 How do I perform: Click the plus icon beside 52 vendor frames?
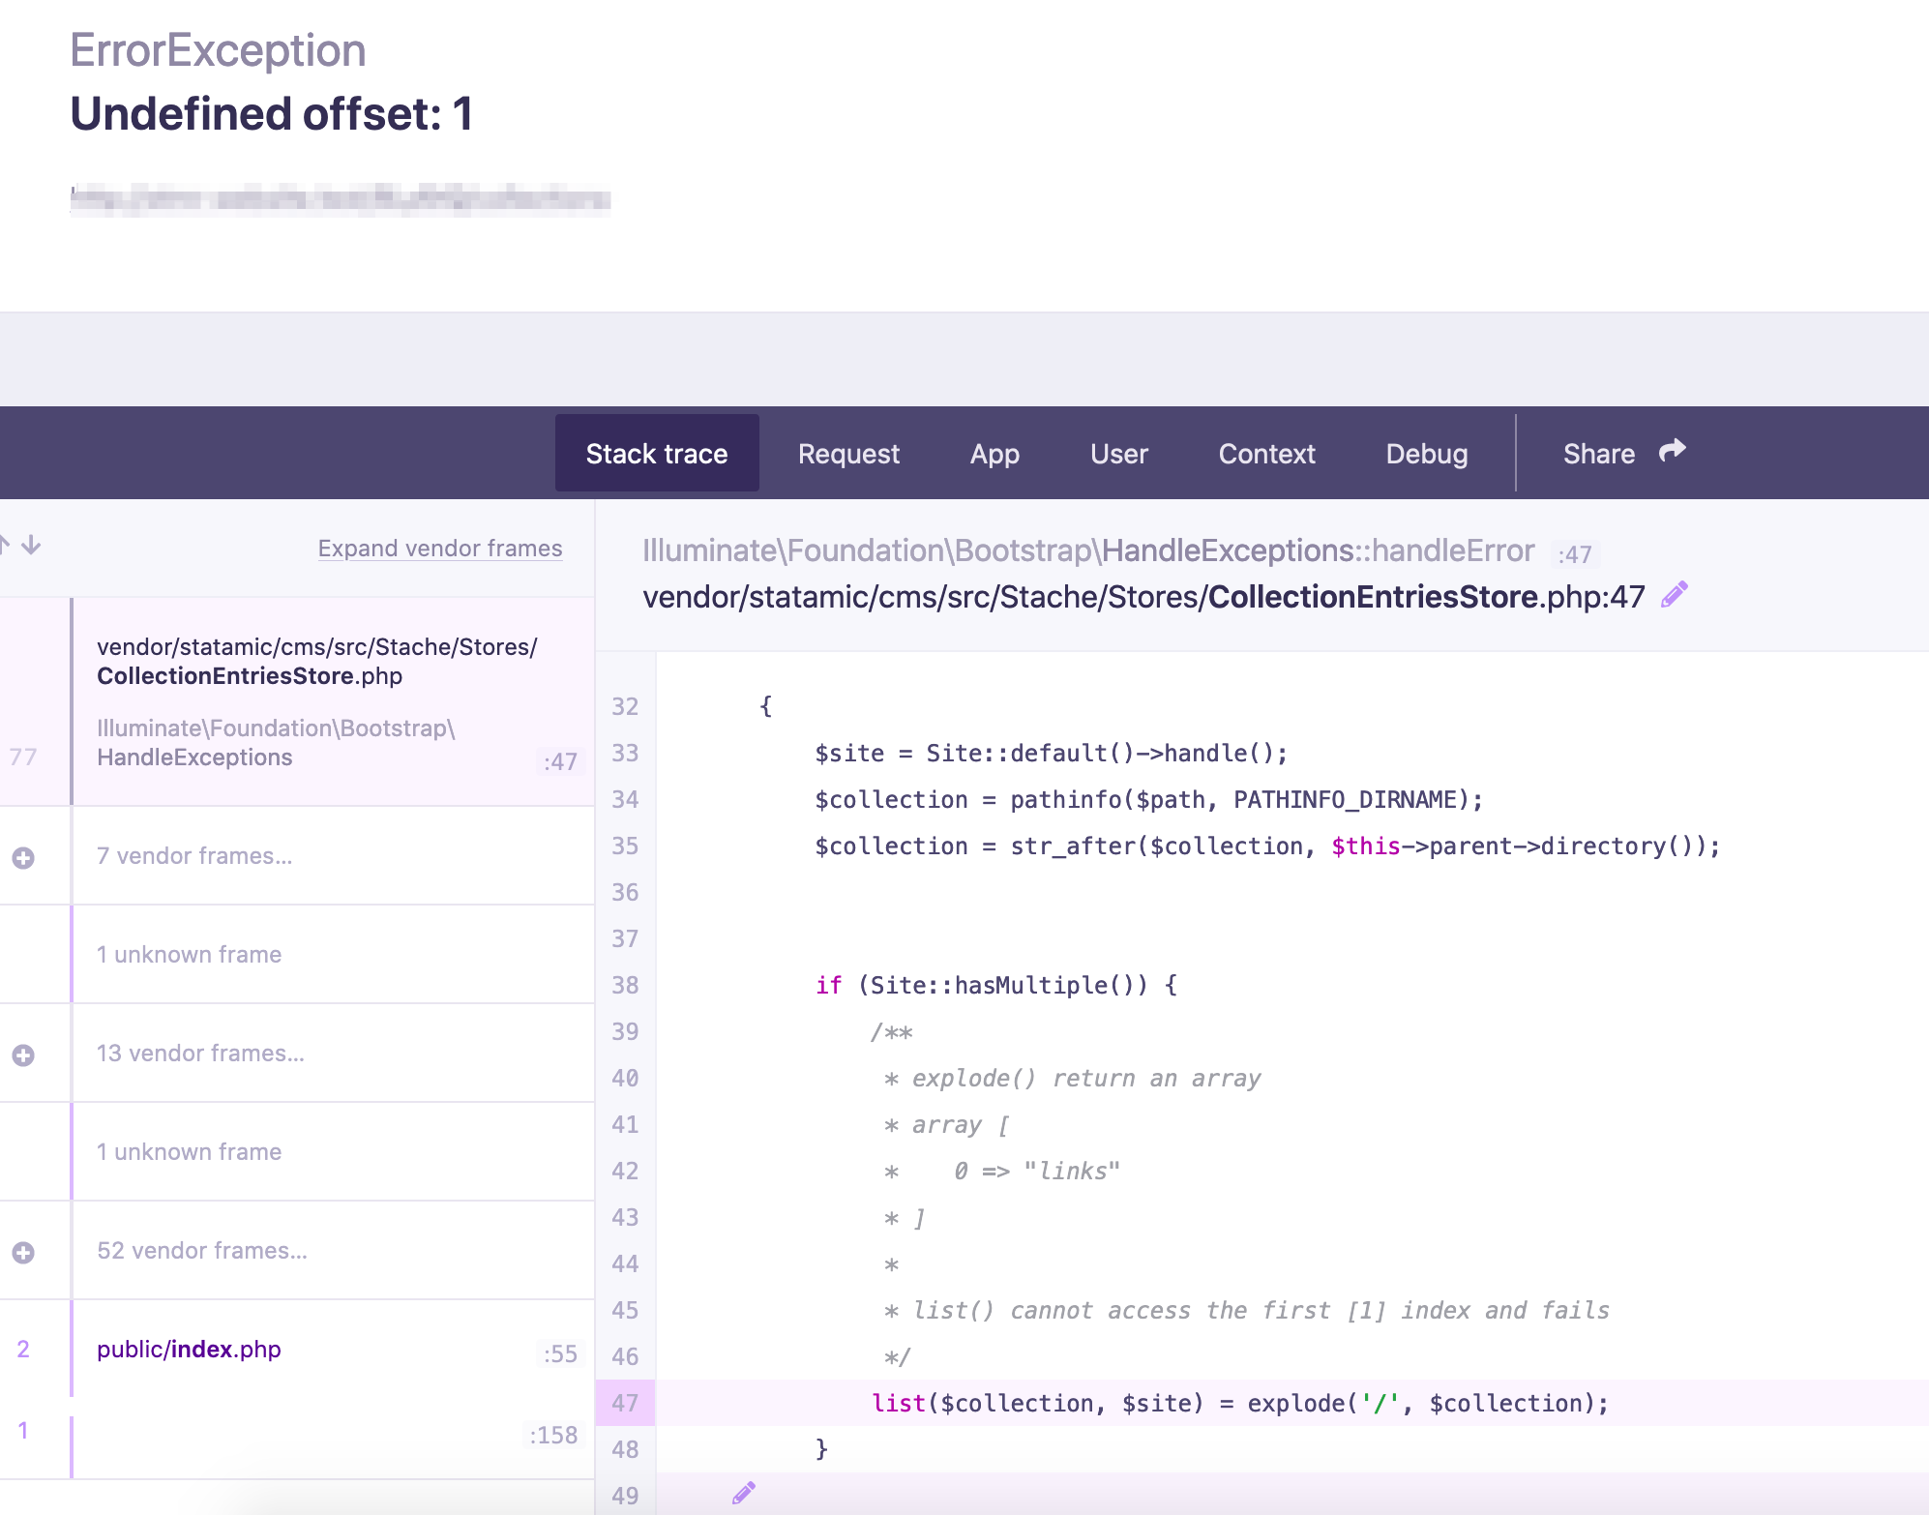pos(23,1252)
